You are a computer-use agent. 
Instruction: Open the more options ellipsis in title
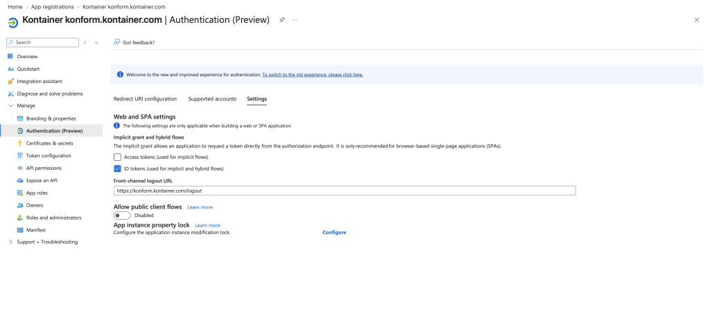295,20
